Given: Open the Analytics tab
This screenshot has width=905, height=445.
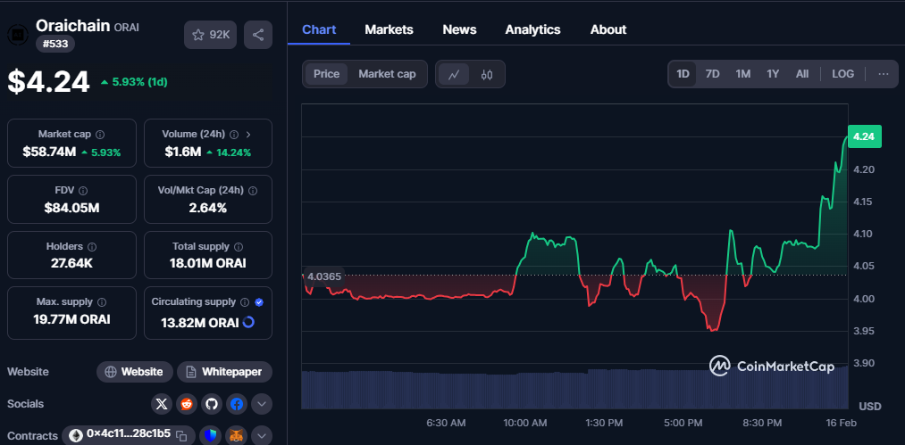Looking at the screenshot, I should point(532,29).
